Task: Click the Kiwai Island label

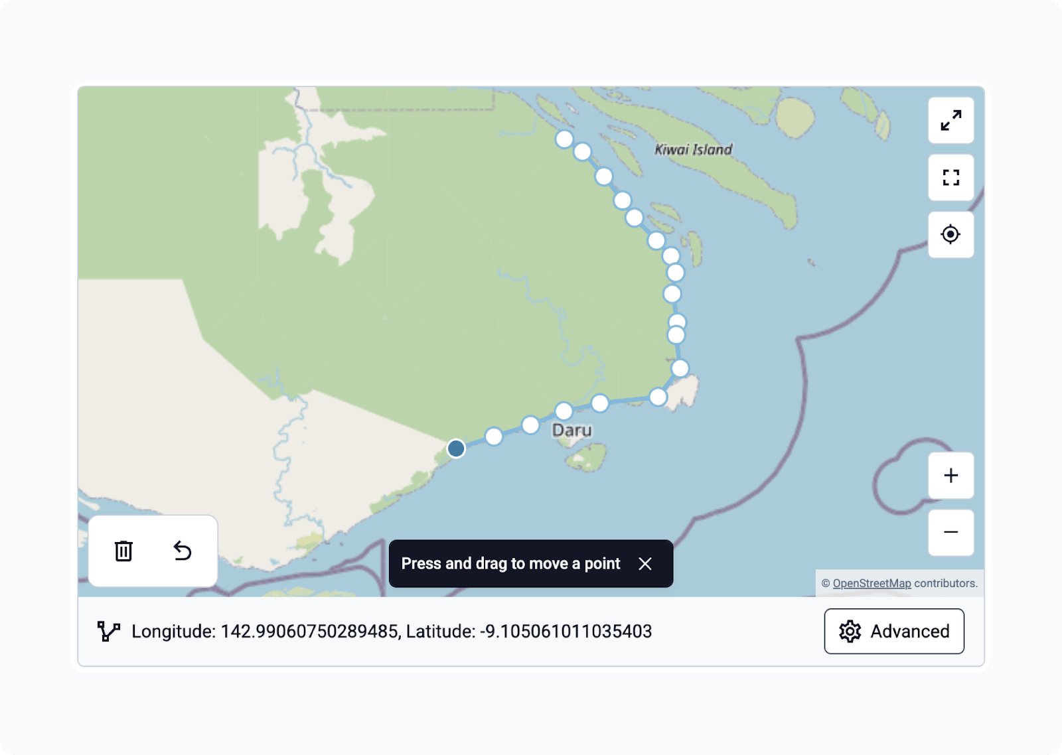Action: (692, 150)
